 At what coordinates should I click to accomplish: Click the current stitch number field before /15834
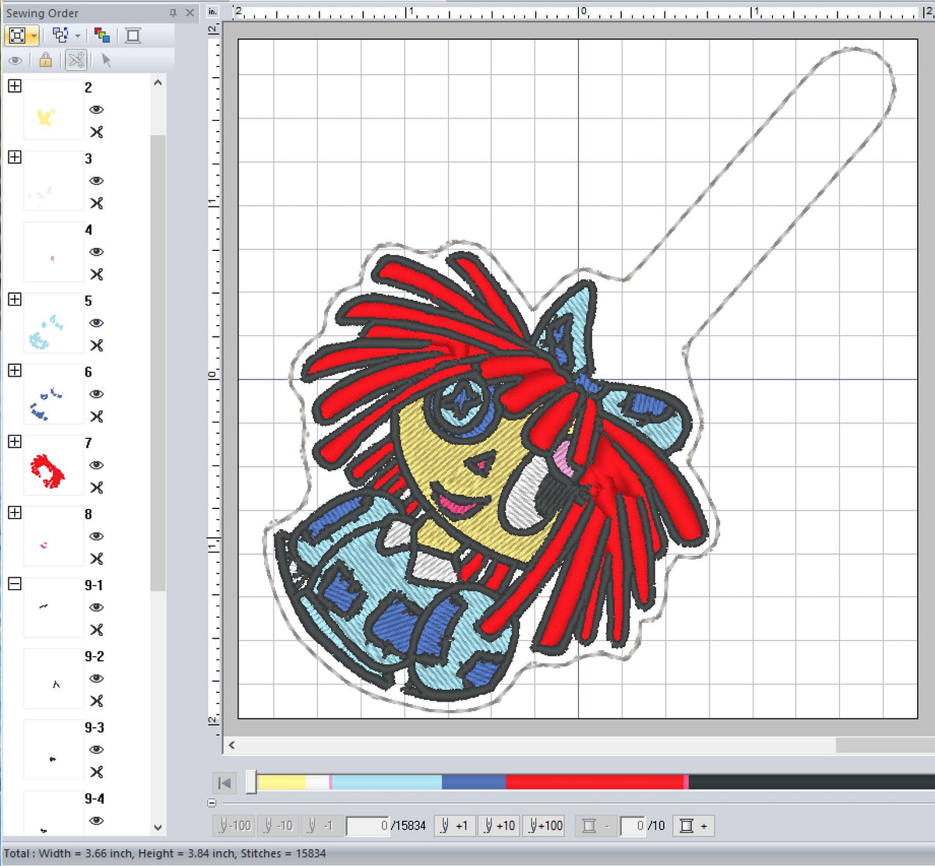[368, 825]
